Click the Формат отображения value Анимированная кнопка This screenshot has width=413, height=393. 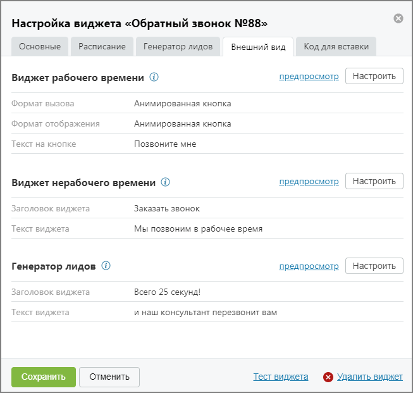pyautogui.click(x=183, y=123)
